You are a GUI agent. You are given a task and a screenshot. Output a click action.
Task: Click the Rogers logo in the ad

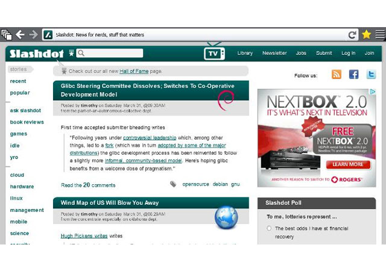[x=347, y=179]
